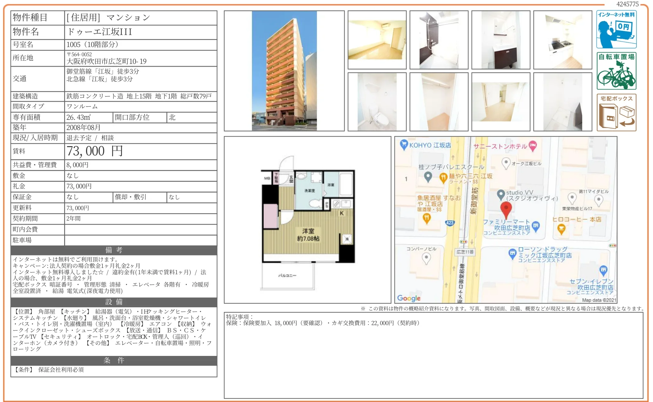Click the サニーストンホテル hotel marker
This screenshot has width=653, height=402.
tap(533, 146)
